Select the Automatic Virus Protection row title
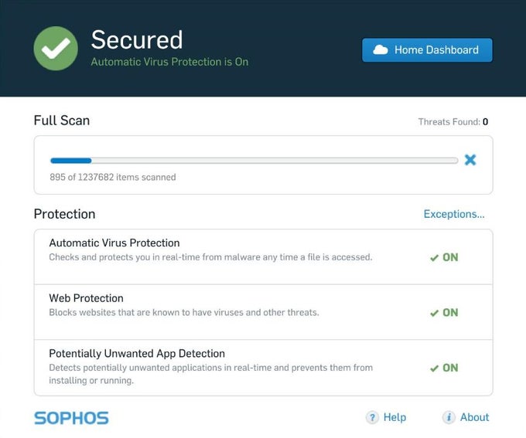Viewport: 526px width, 438px height. (x=114, y=243)
